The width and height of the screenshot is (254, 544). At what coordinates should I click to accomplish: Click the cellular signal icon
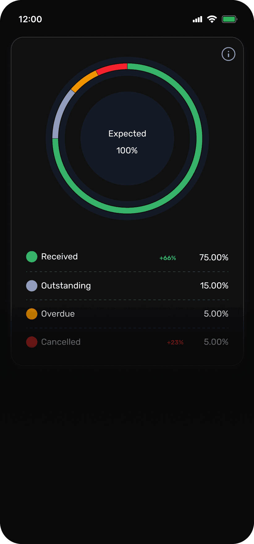pos(197,19)
